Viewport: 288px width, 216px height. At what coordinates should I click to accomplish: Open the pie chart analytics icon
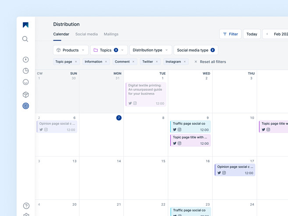click(26, 71)
